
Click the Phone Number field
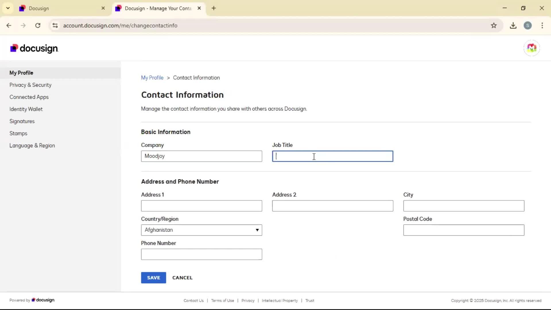coord(201,254)
